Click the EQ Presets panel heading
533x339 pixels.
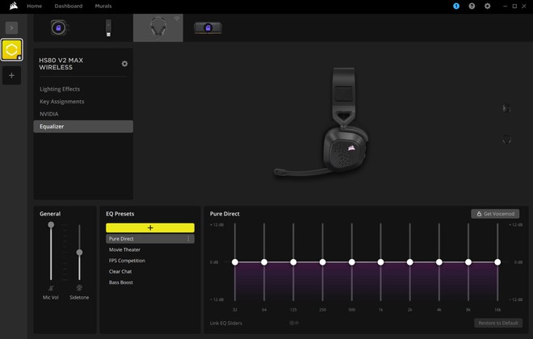coord(120,214)
